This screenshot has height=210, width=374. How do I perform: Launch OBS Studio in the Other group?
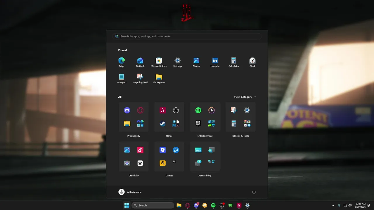click(176, 110)
